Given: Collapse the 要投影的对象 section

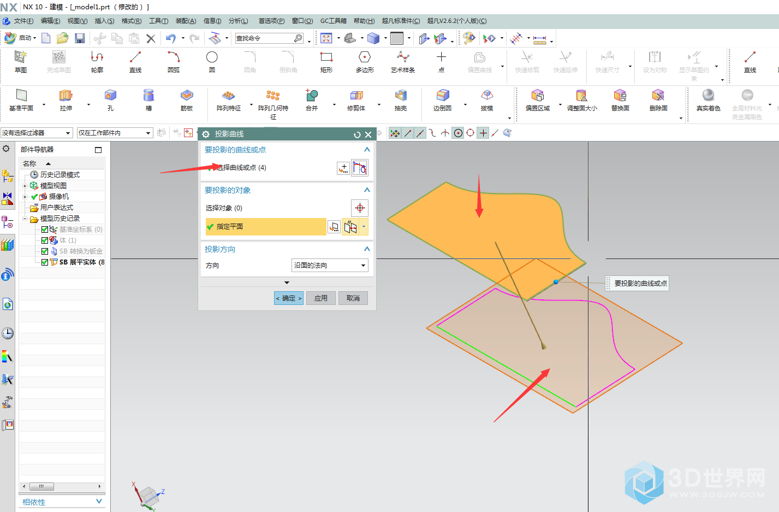Looking at the screenshot, I should [367, 190].
